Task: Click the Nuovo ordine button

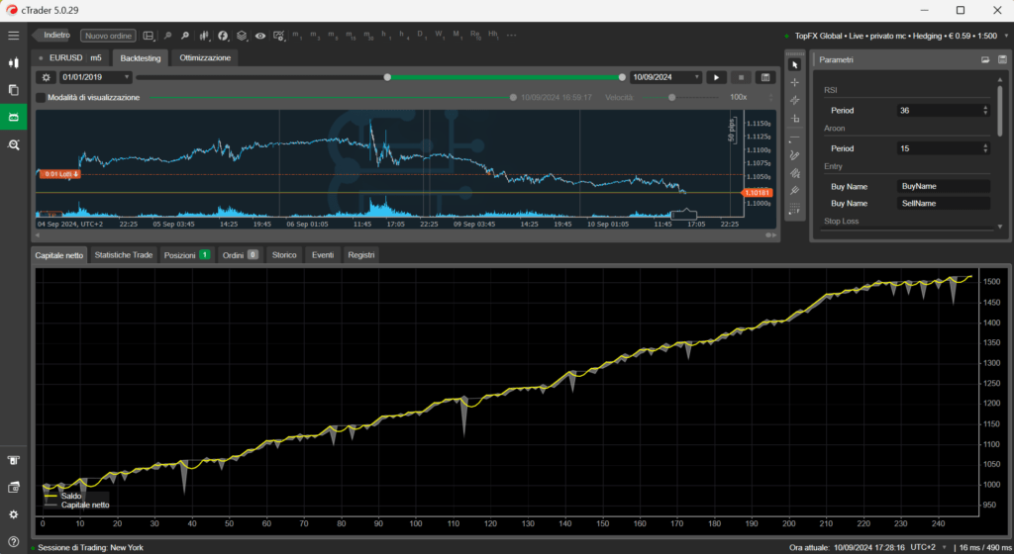Action: coord(108,36)
